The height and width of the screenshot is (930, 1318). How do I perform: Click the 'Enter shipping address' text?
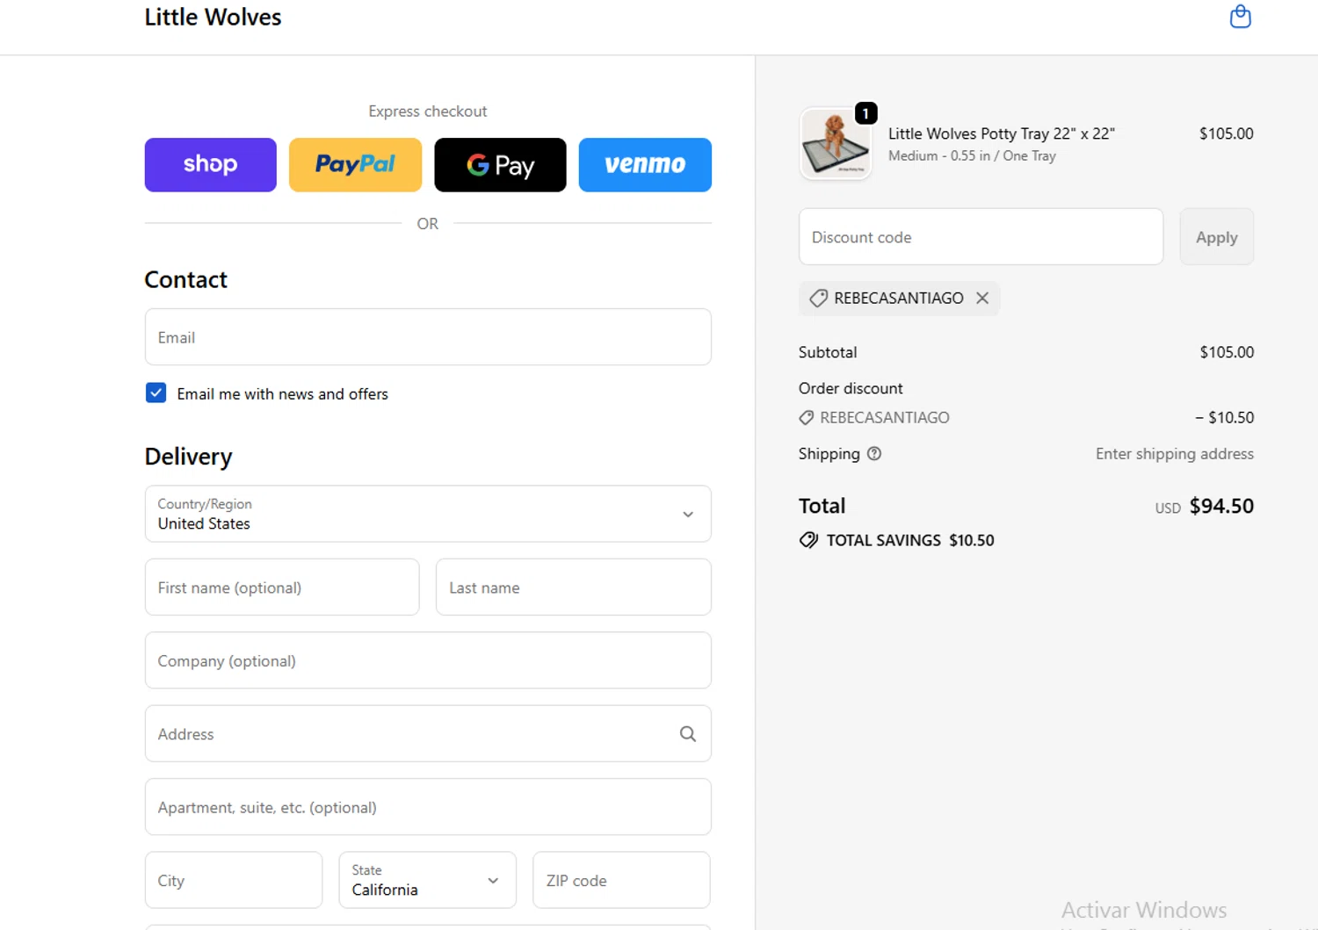click(1174, 453)
